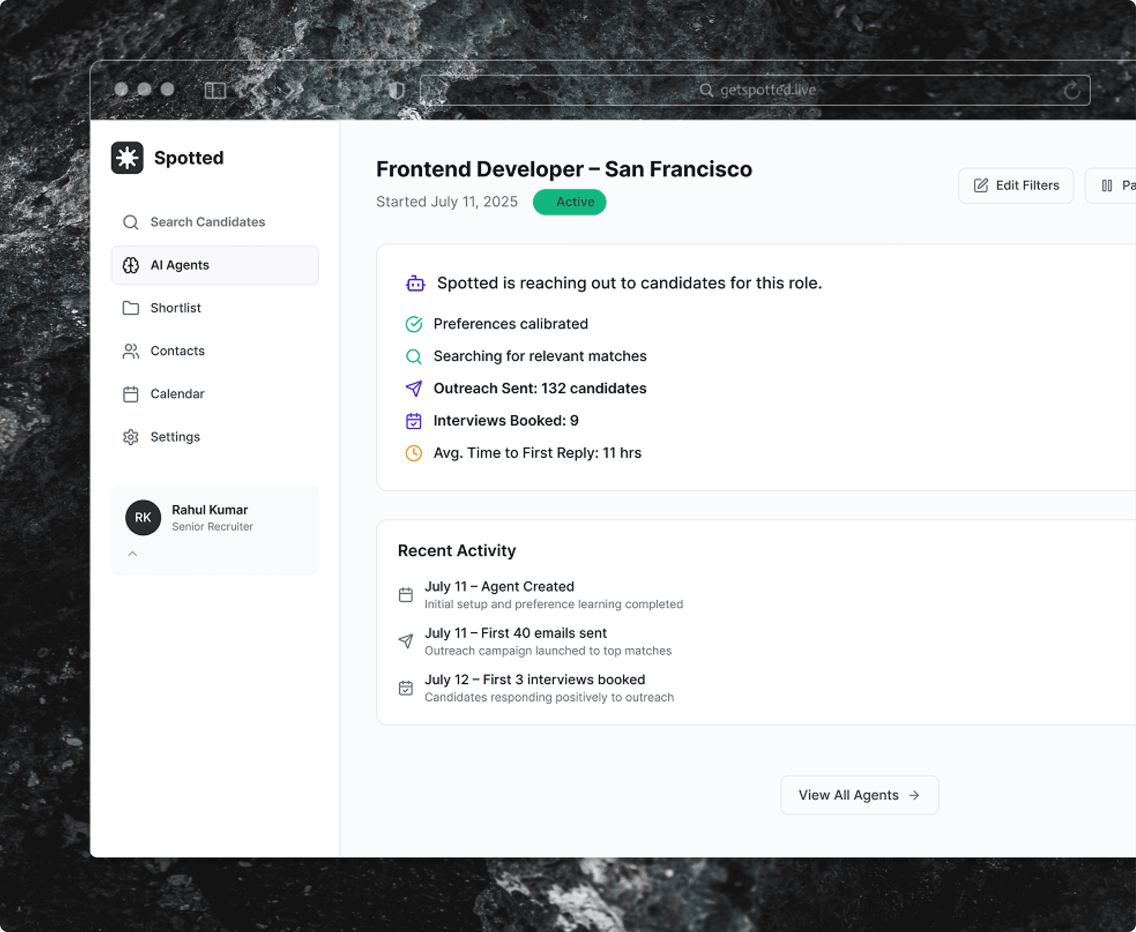
Task: Click the View All Agents button
Action: [x=859, y=795]
